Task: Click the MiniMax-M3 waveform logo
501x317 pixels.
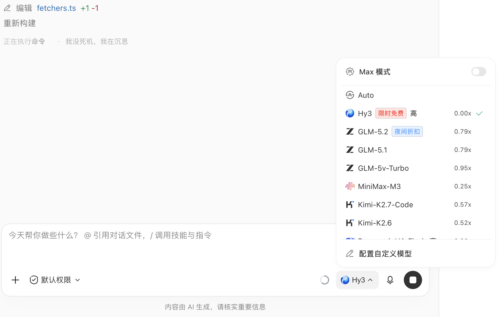Action: click(x=350, y=186)
